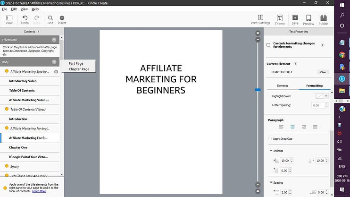Align paragraph left
350x197 pixels.
coord(281,127)
